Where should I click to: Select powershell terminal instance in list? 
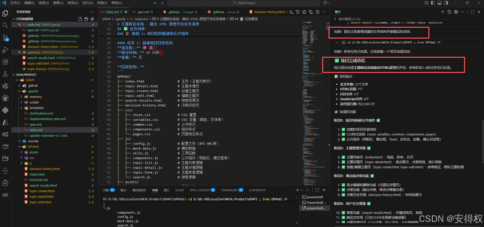pos(315,197)
